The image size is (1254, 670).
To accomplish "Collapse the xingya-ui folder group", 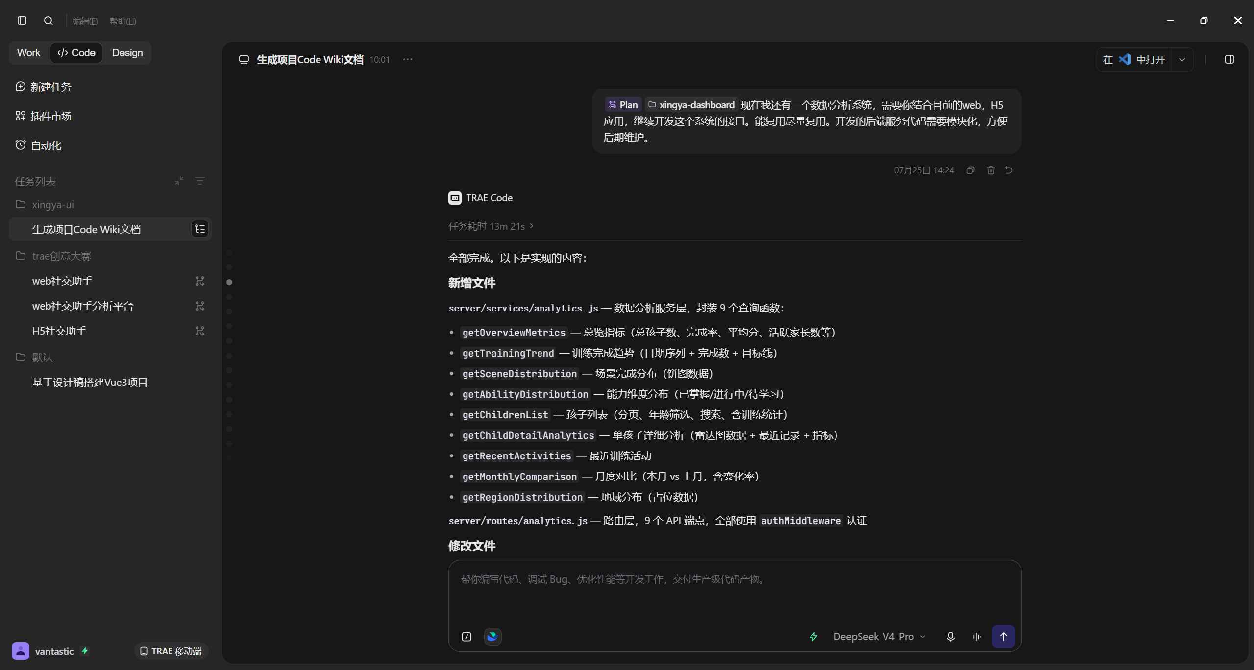I will coord(45,204).
